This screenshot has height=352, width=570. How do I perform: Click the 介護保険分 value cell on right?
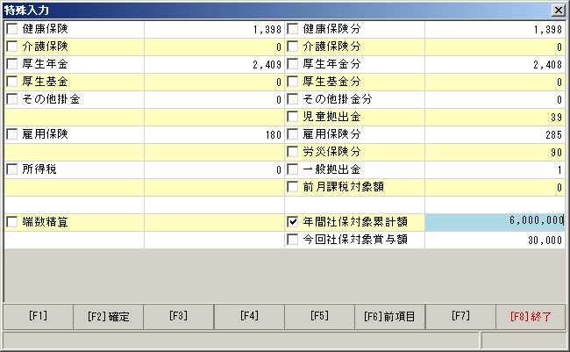(495, 47)
